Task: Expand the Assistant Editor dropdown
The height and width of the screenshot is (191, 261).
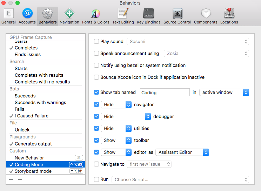Action: point(182,152)
